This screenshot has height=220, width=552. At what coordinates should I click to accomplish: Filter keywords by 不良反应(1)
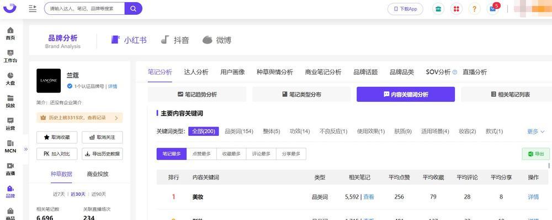(333, 131)
